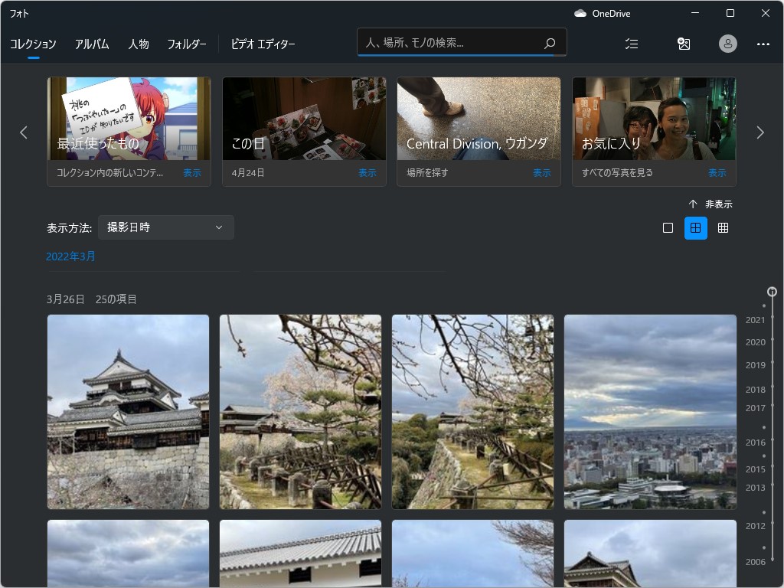Jump to 2019 on the timeline scrollbar
This screenshot has height=588, width=784.
755,365
